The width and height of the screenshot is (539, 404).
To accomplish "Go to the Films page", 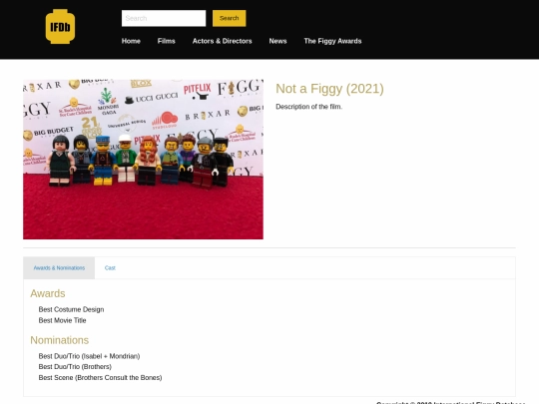I will tap(167, 41).
